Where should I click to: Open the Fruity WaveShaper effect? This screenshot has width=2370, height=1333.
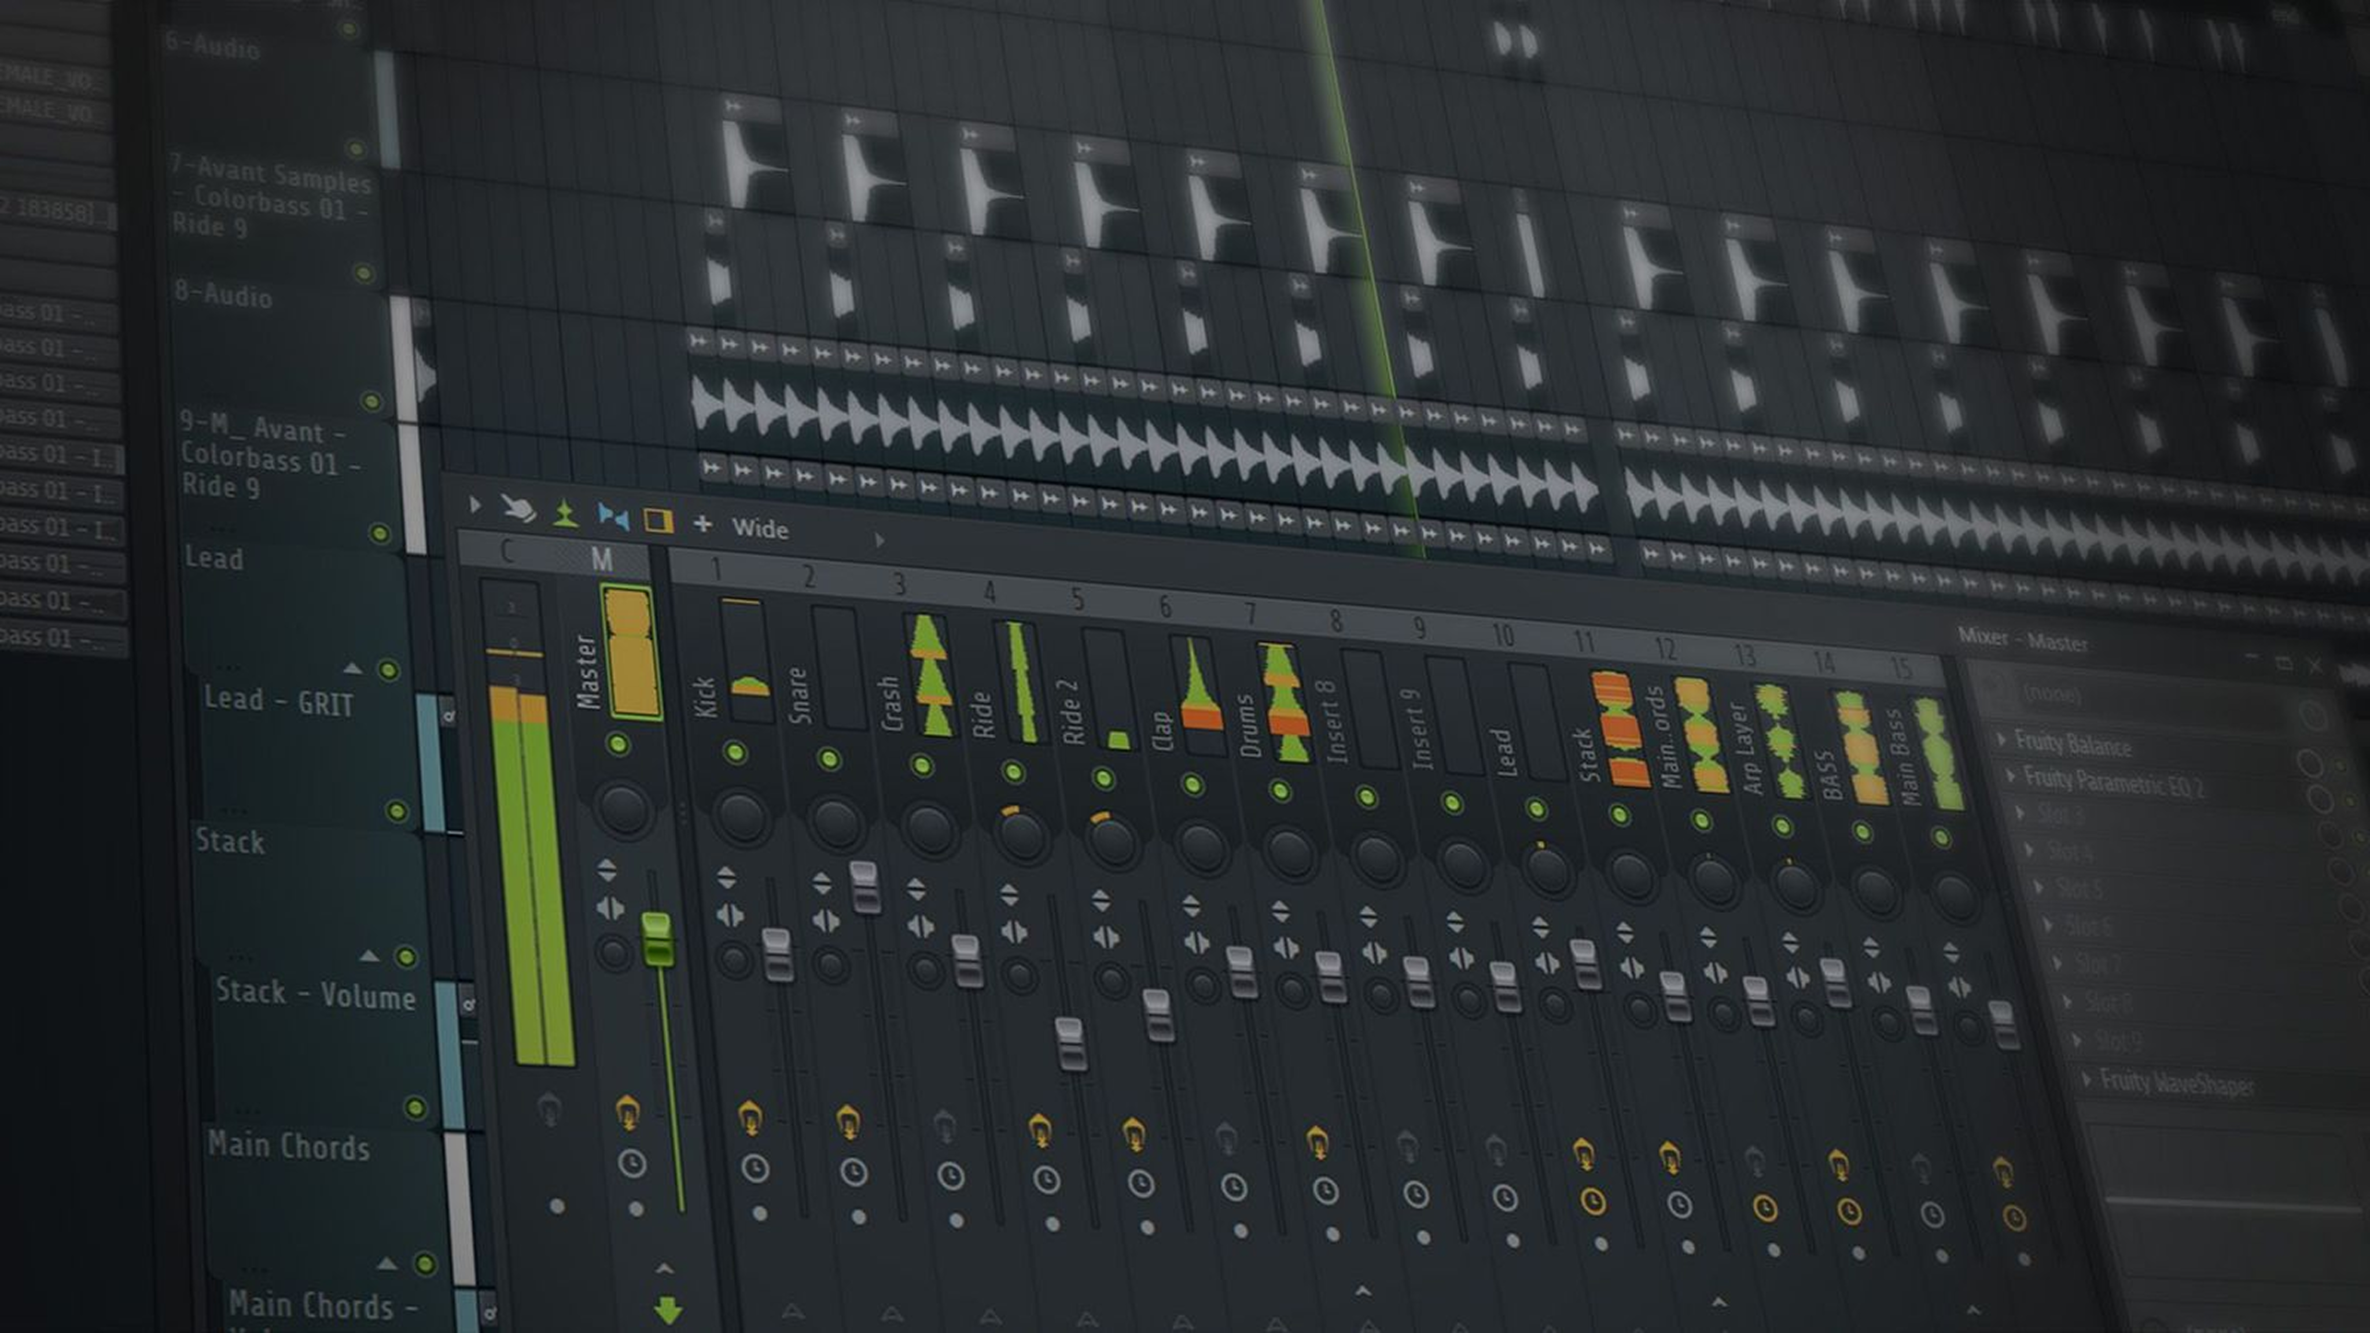2176,1083
